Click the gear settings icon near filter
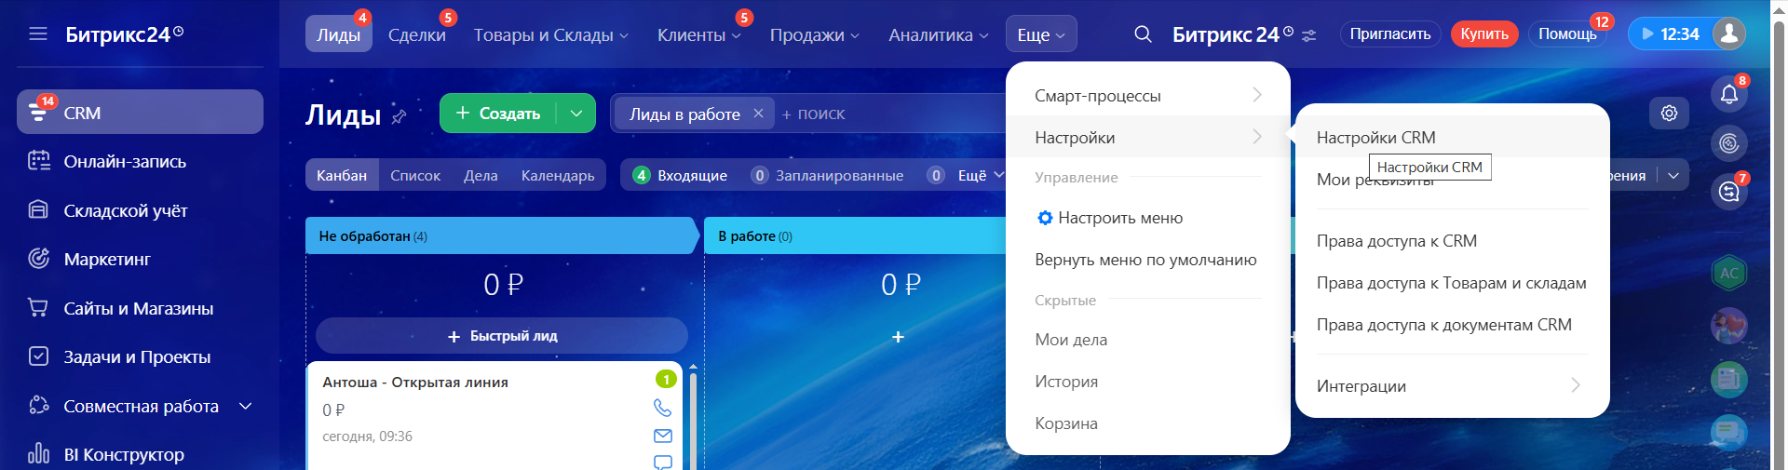 click(1669, 113)
